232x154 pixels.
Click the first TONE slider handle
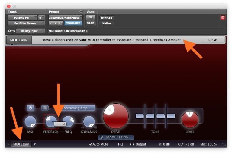pyautogui.click(x=140, y=116)
